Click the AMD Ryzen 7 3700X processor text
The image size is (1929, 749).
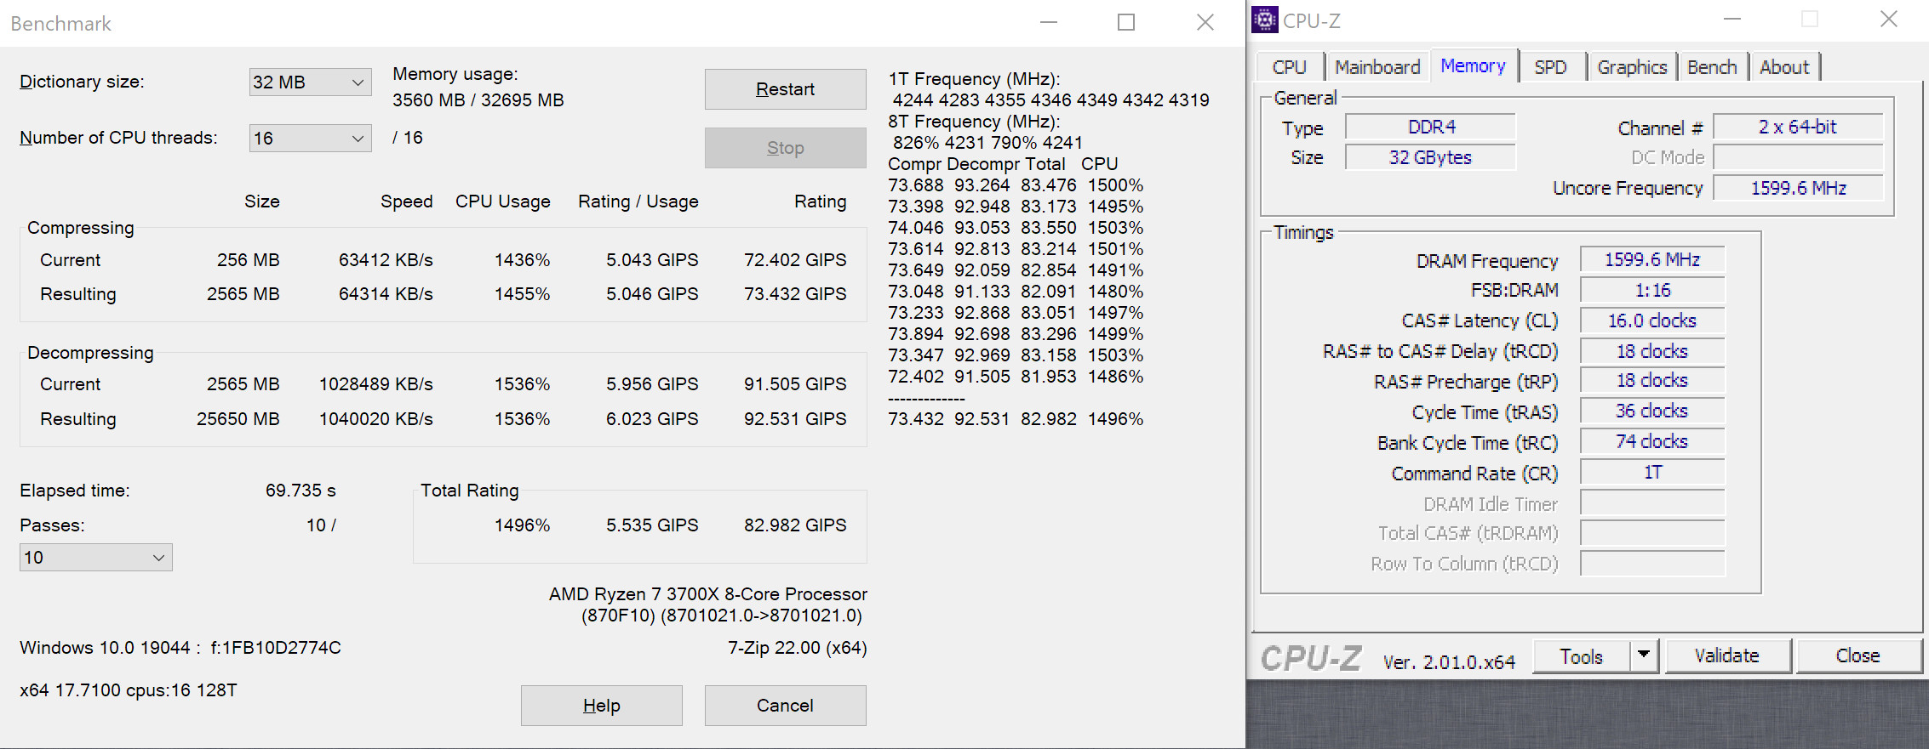tap(707, 594)
